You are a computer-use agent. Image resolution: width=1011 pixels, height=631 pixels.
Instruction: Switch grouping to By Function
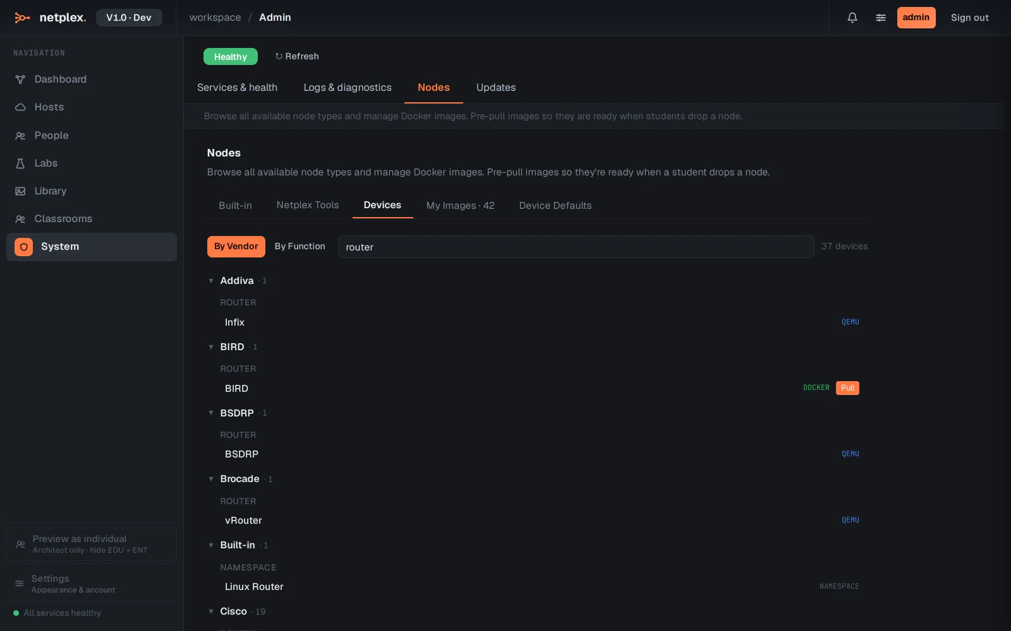(300, 247)
